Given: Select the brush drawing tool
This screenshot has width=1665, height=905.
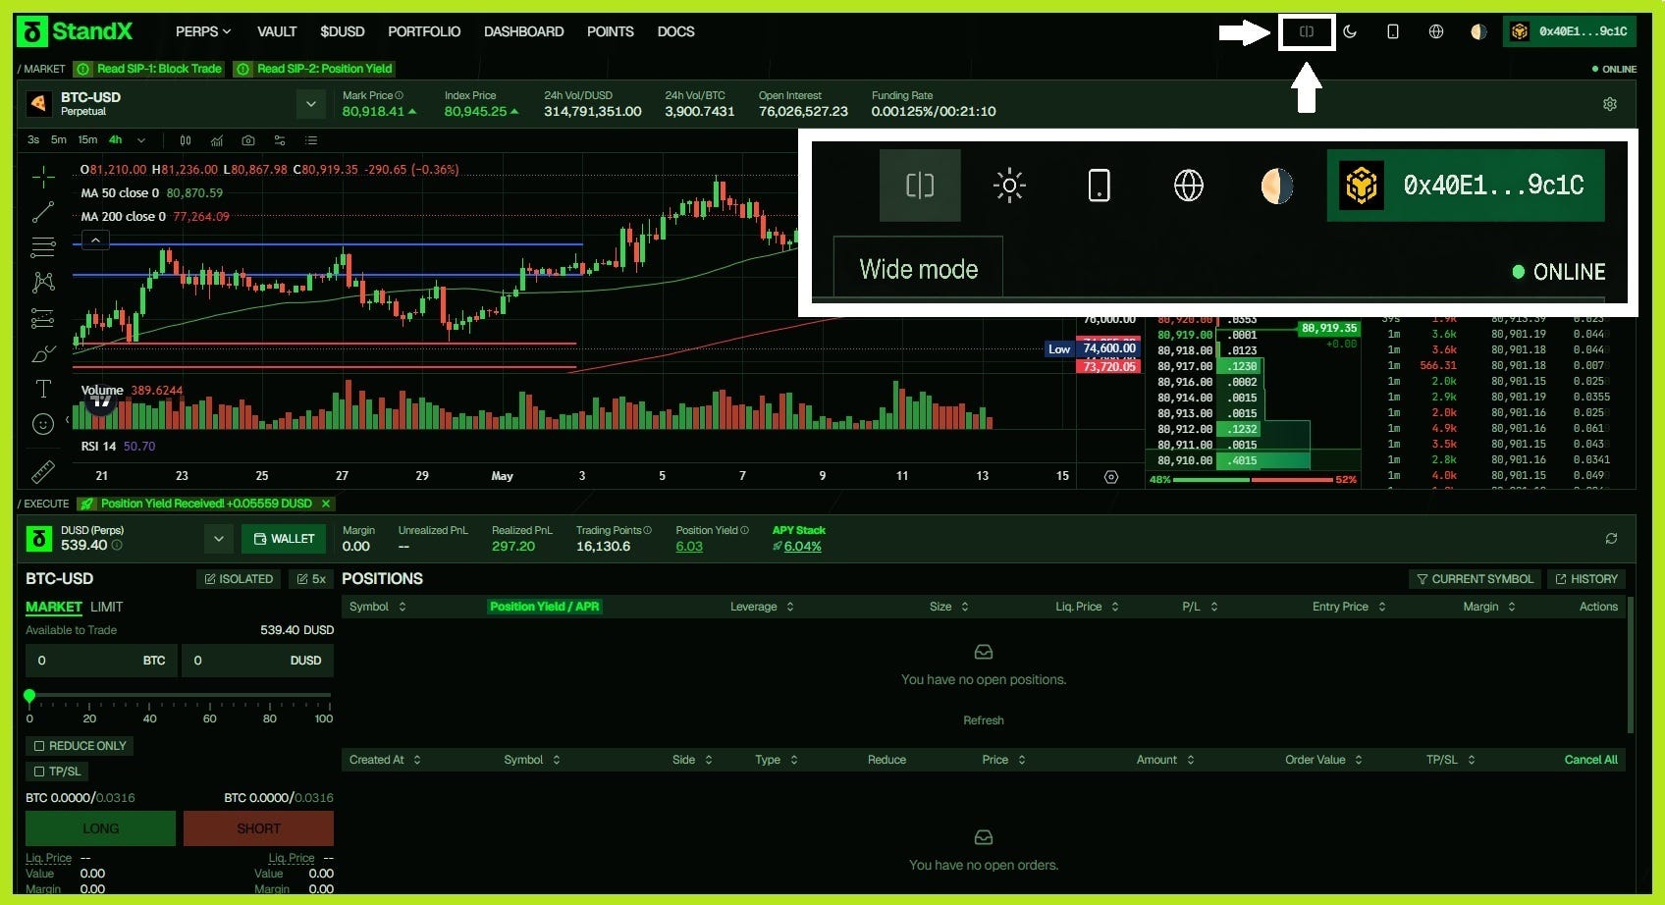Looking at the screenshot, I should click(43, 353).
